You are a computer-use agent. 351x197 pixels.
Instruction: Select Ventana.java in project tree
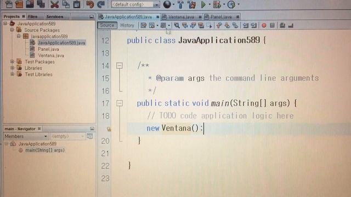point(51,55)
